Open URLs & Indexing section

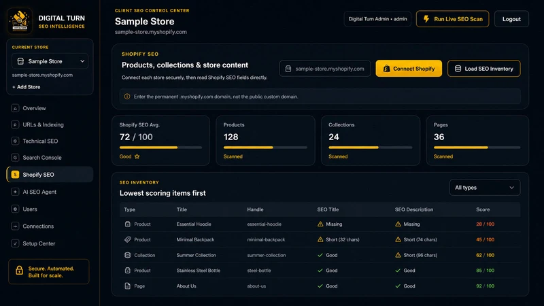click(50, 124)
